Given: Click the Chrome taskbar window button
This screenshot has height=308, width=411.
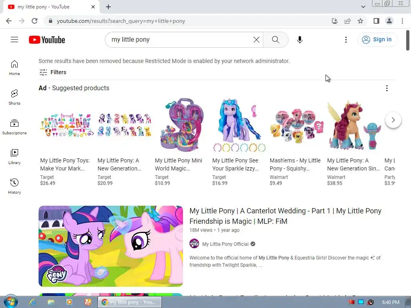Looking at the screenshot, I should coord(130,302).
